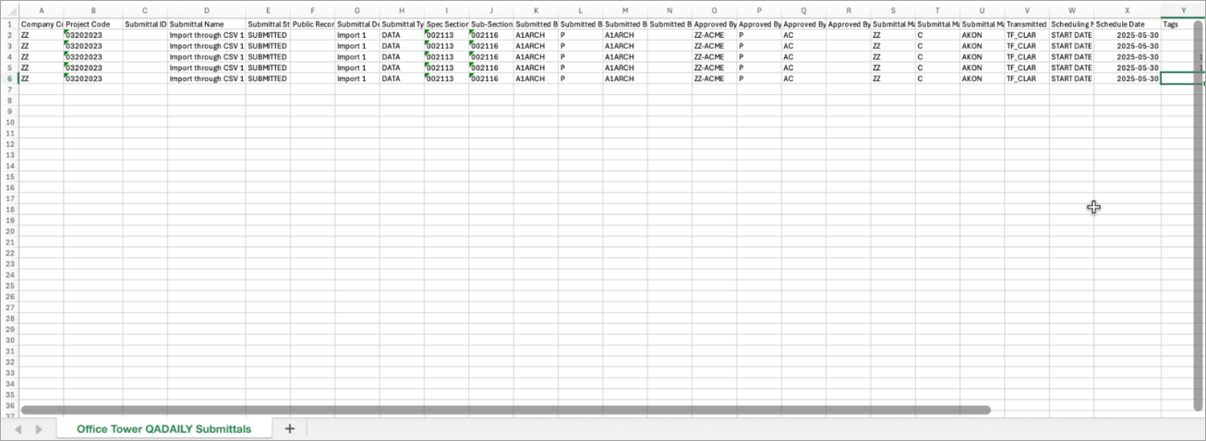
Task: Select '002113' cell in row 3
Action: coord(446,46)
